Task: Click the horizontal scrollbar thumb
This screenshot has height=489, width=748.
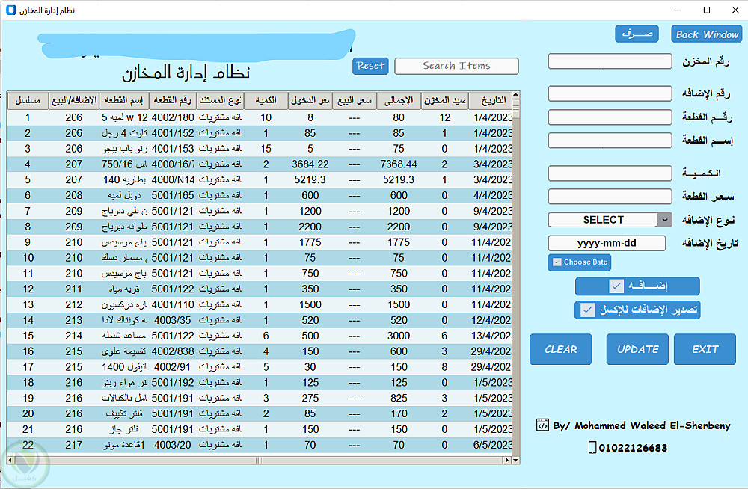Action: pos(258,461)
